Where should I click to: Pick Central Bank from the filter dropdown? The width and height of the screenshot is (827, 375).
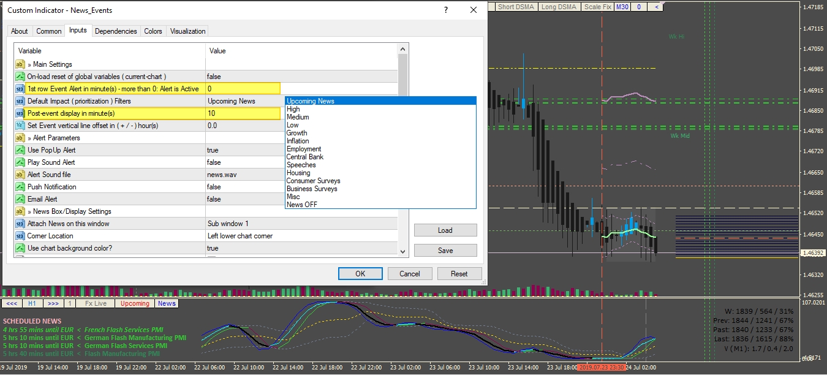point(305,157)
